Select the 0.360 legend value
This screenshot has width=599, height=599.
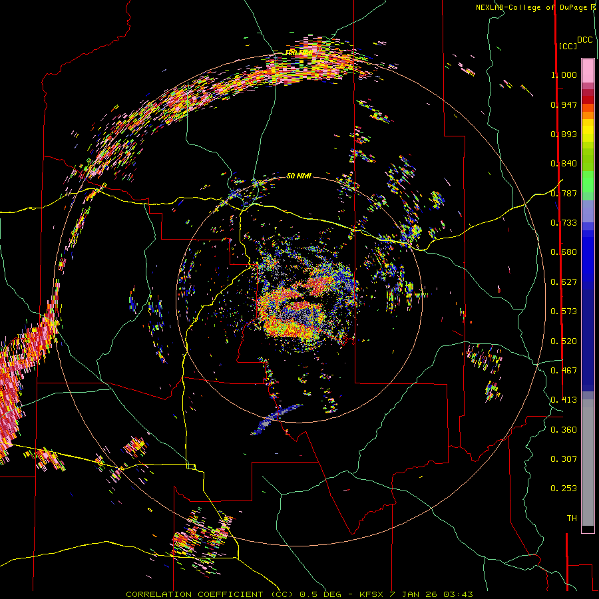tap(564, 430)
